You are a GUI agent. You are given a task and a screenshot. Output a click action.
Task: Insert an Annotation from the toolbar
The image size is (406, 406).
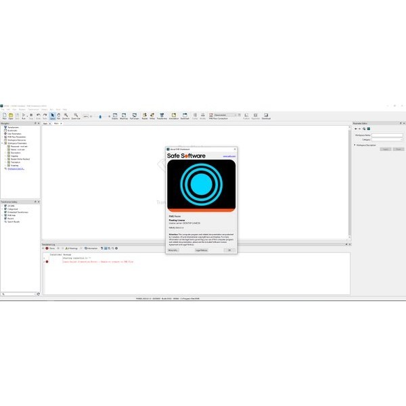174,116
